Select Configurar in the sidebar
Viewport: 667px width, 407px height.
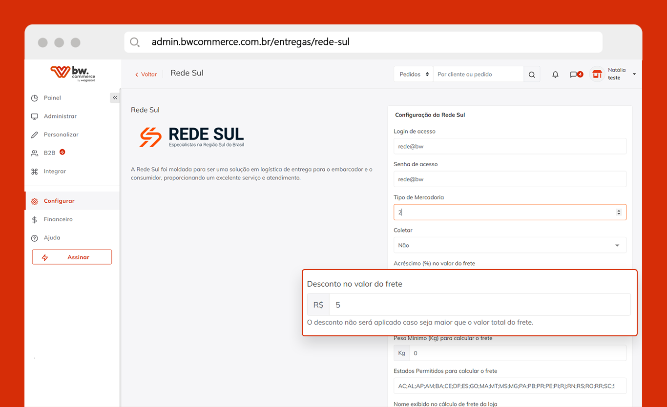[x=59, y=201]
